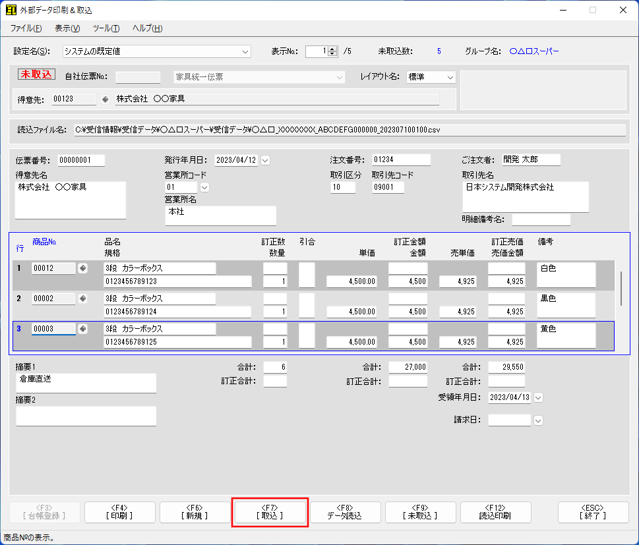639x545 pixels.
Task: Open the ファイル menu
Action: coord(26,28)
